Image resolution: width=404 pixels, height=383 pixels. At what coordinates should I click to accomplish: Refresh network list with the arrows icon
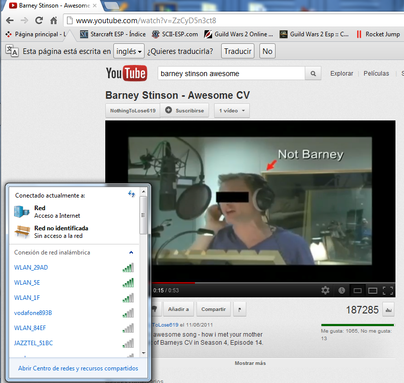(131, 194)
